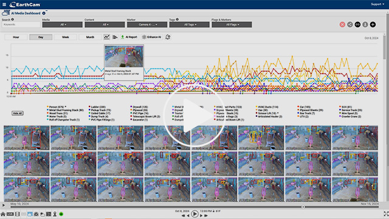Click the fullscreen expand icon at bottom right
The height and width of the screenshot is (219, 389).
point(386,214)
